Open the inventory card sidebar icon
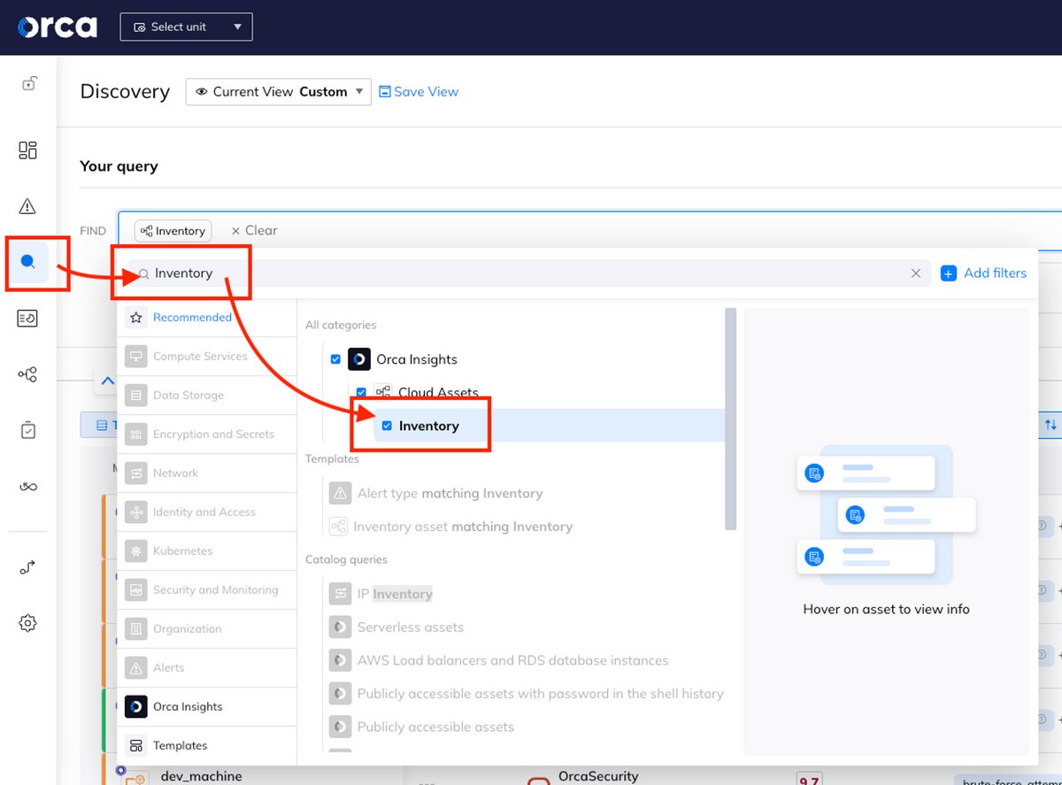Screen dimensions: 1062x785 click(x=28, y=319)
